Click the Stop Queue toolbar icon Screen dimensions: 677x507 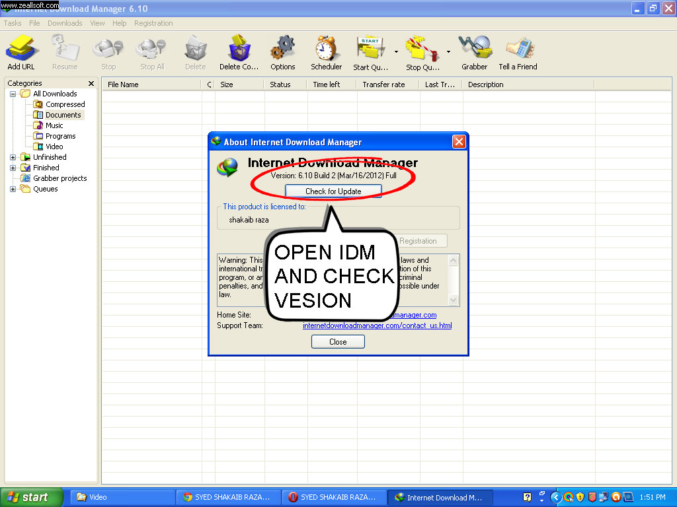click(422, 53)
